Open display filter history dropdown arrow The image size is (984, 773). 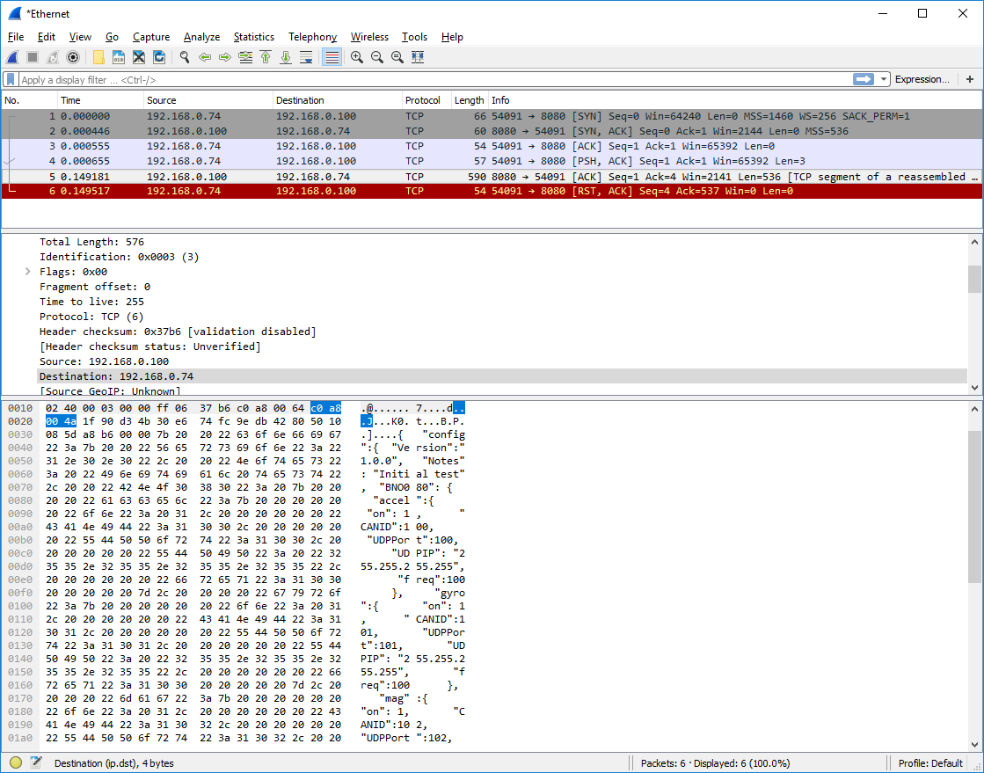click(x=884, y=79)
